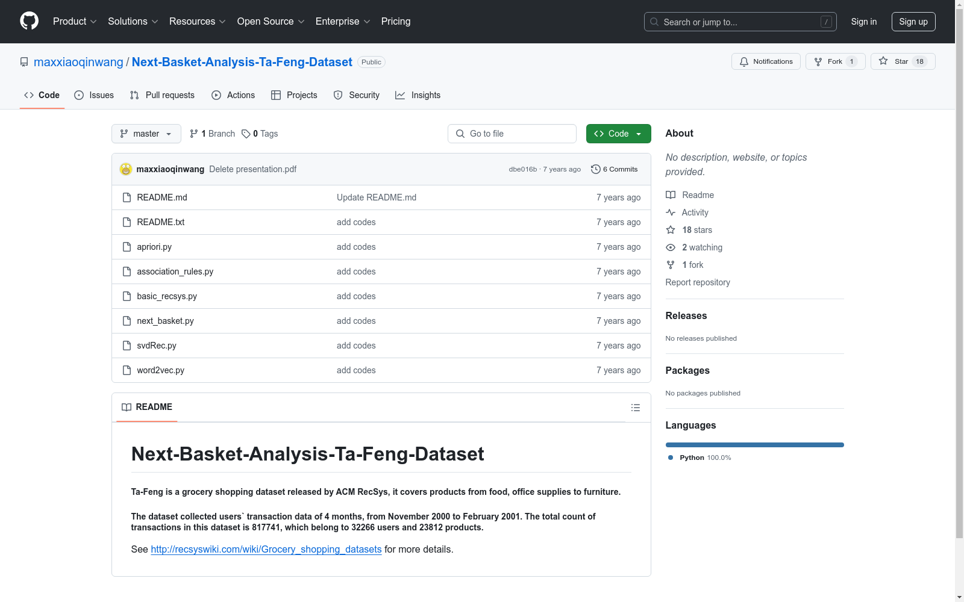This screenshot has height=602, width=964.
Task: Click the file icon for apriori.py
Action: [x=127, y=247]
